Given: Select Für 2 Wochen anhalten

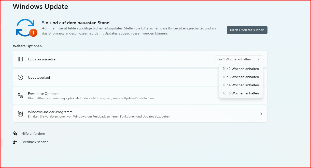Looking at the screenshot, I should pyautogui.click(x=241, y=69).
